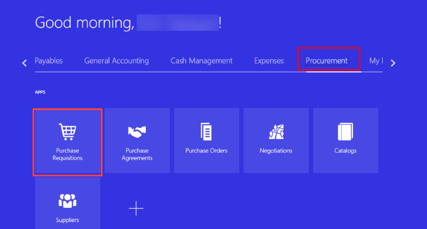Show more tabs with right arrow
The height and width of the screenshot is (229, 427).
point(393,63)
